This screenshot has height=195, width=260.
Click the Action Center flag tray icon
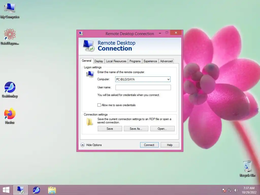coord(224,190)
